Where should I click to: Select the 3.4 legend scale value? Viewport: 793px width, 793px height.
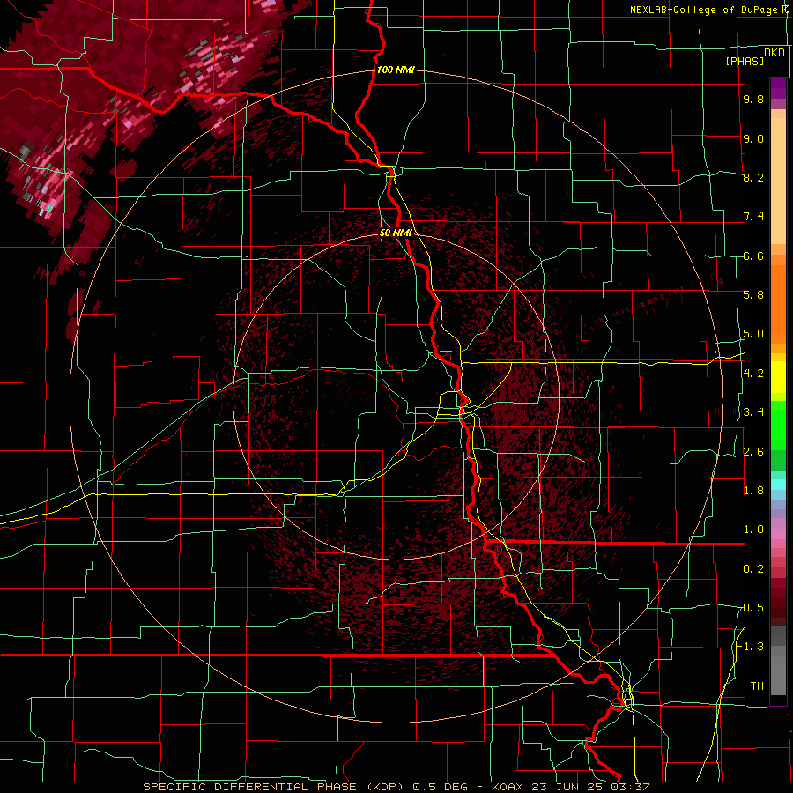753,411
